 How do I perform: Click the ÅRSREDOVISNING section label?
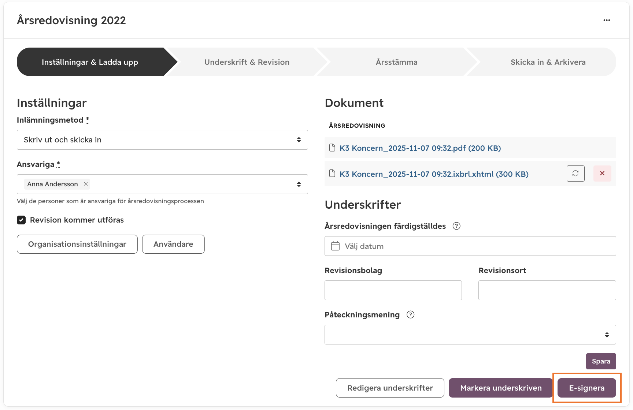[357, 126]
